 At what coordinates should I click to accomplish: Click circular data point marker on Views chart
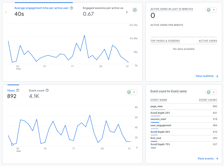[12, 144]
